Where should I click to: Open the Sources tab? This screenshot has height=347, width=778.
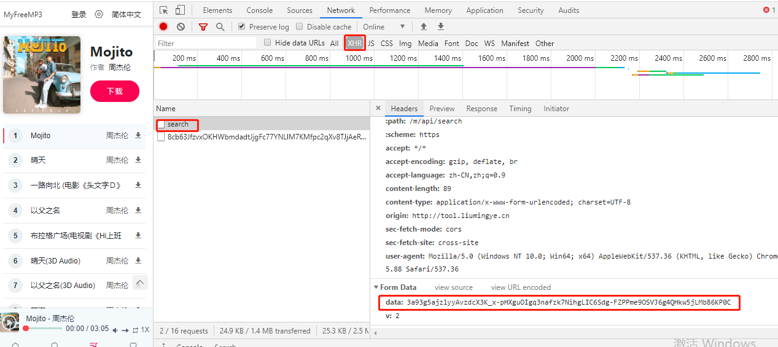pyautogui.click(x=300, y=10)
